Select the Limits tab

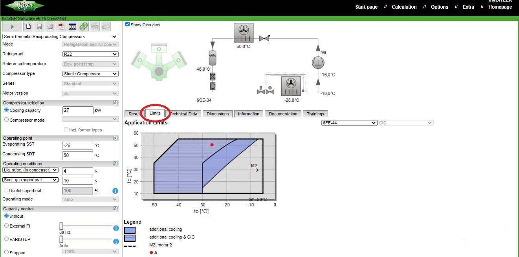155,113
